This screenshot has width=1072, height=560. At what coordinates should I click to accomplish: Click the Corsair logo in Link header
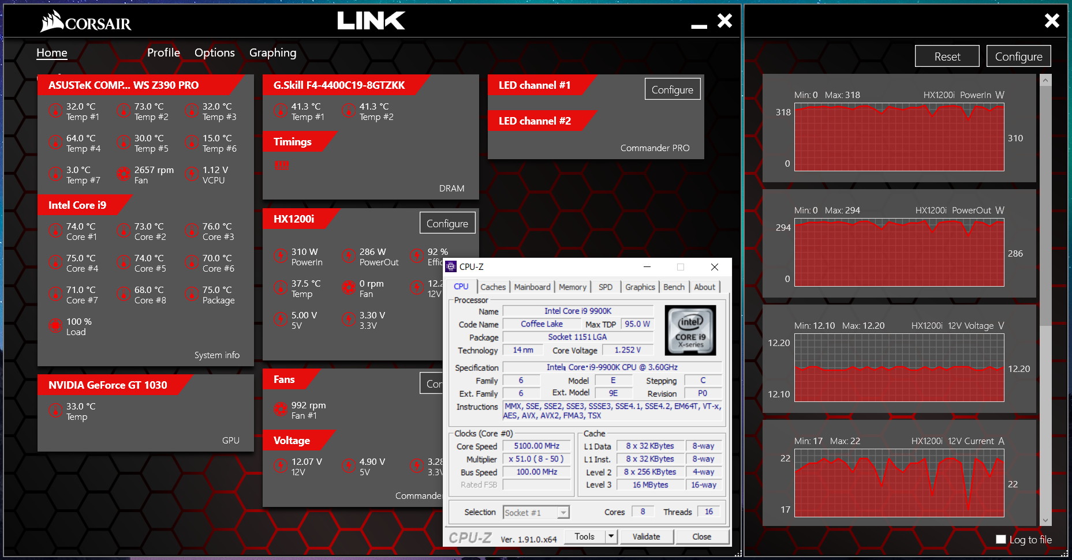click(85, 22)
